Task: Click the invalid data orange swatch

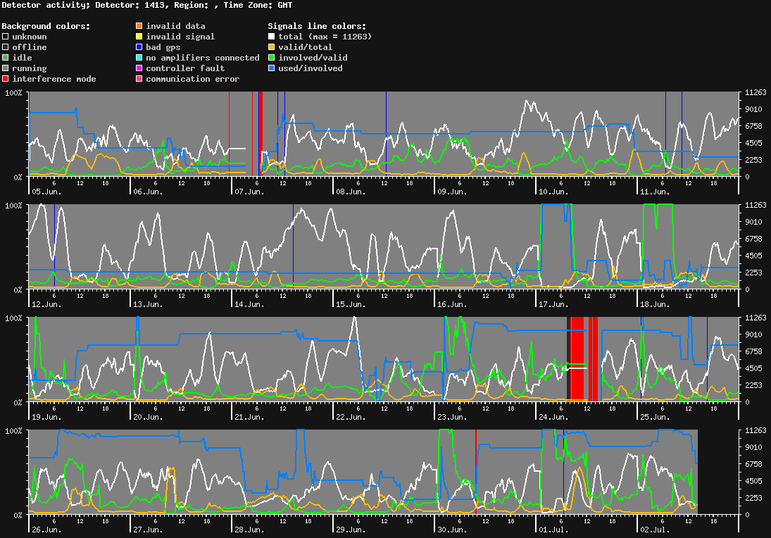Action: coord(139,26)
